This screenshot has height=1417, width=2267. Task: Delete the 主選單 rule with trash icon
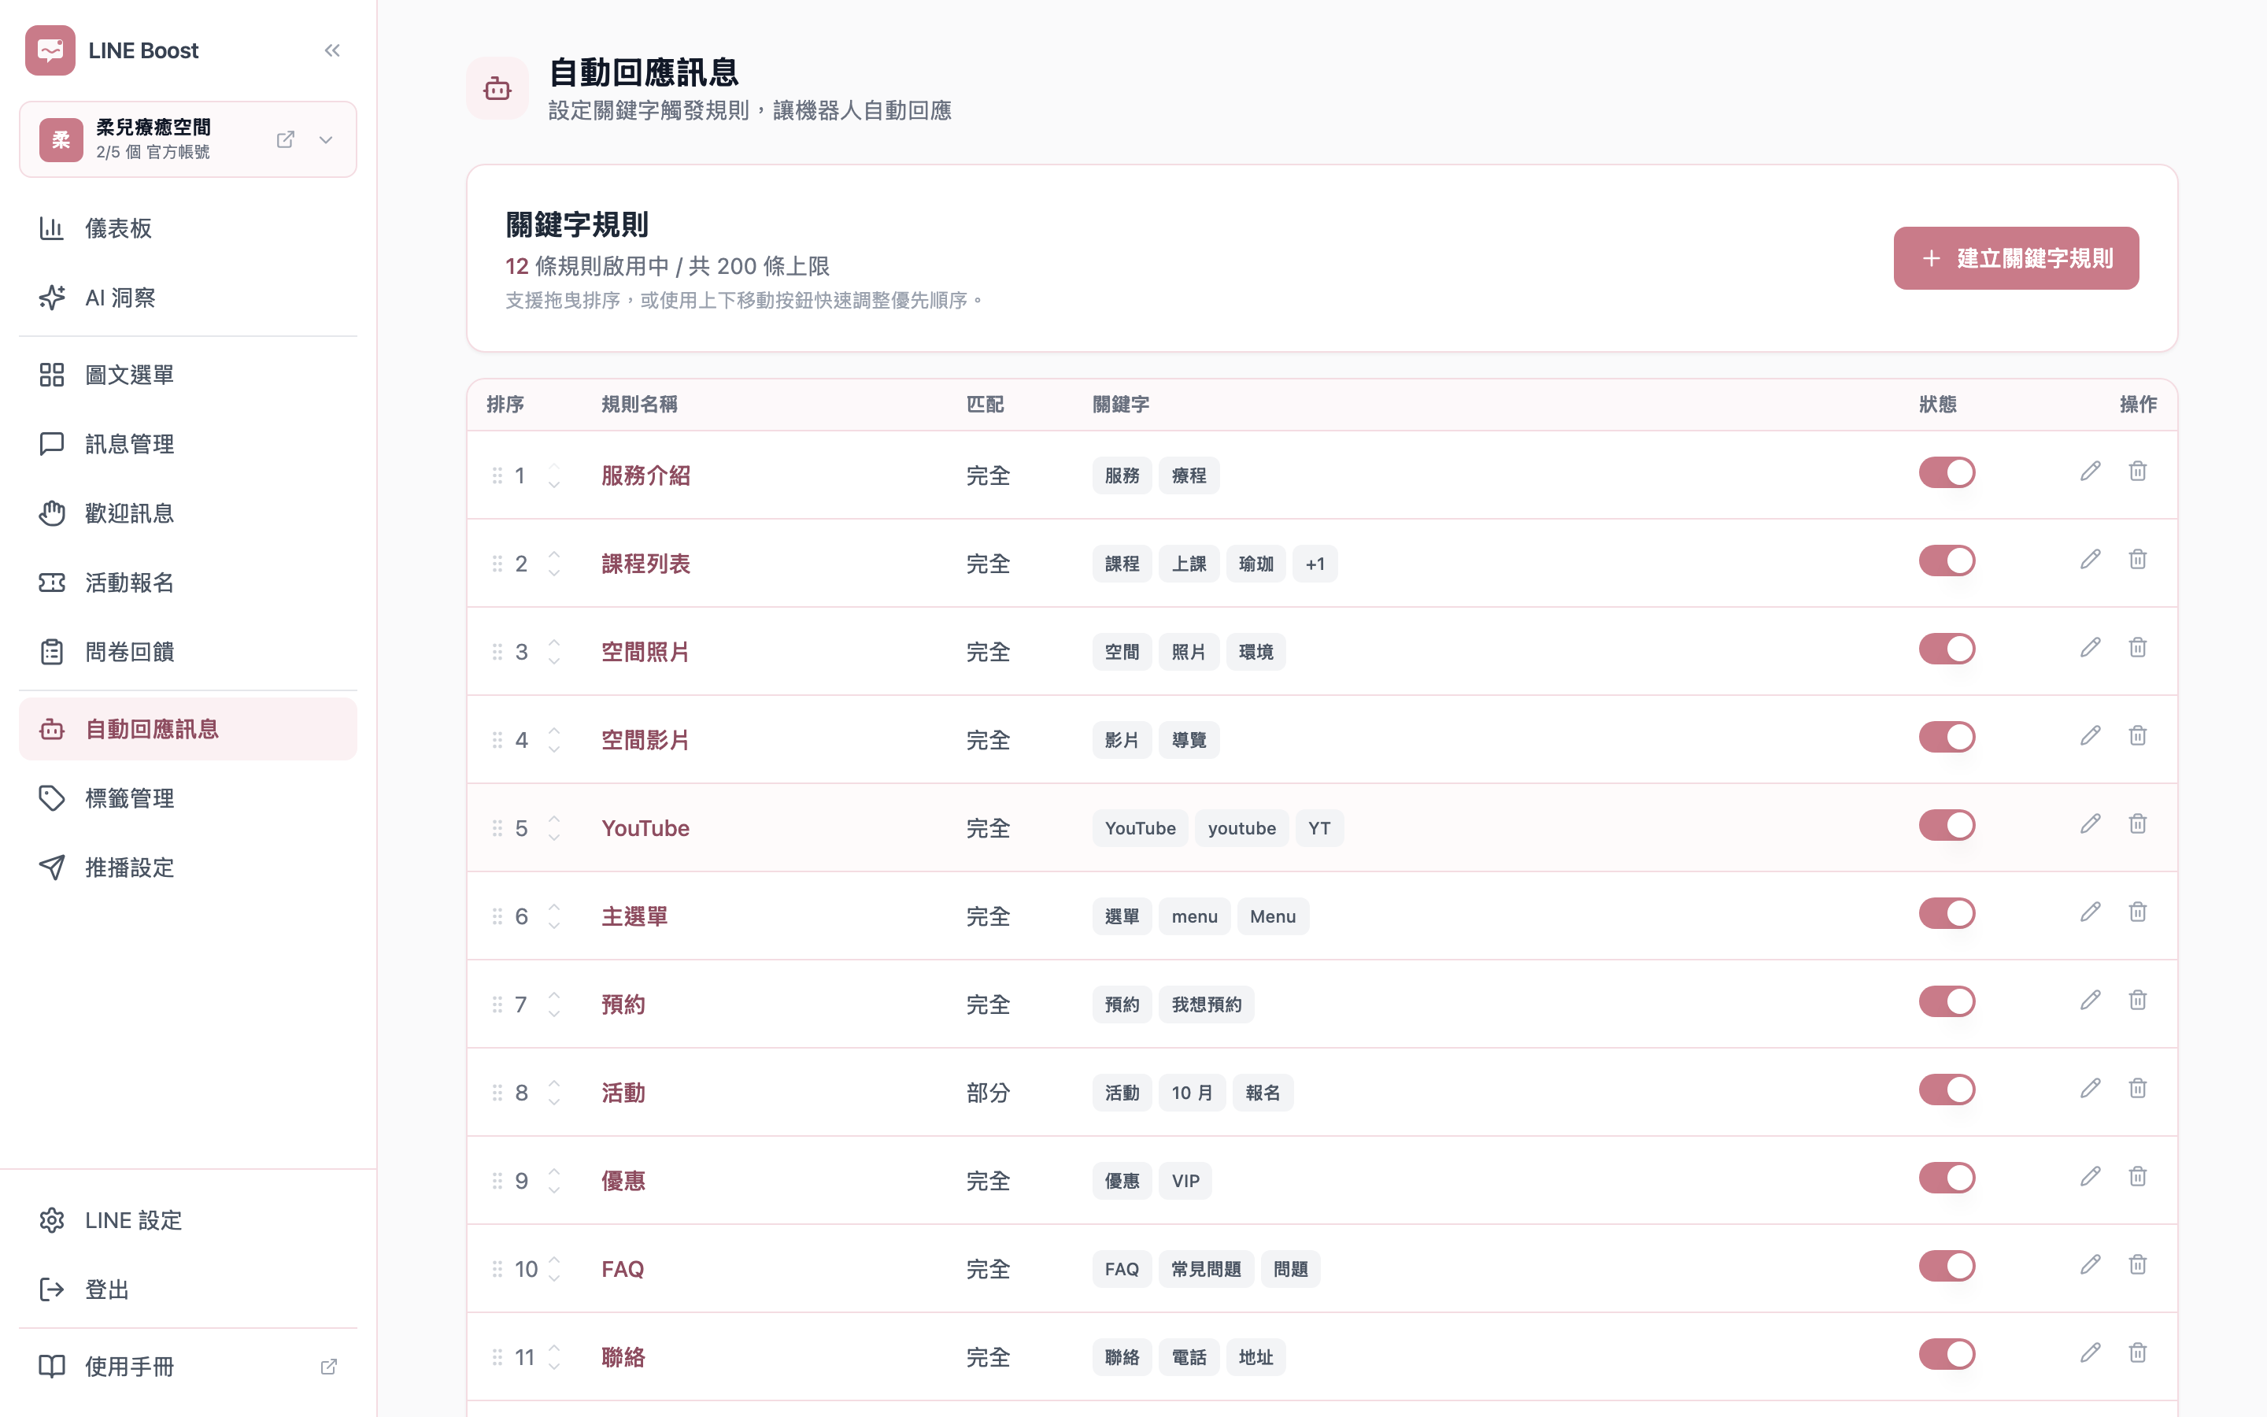[x=2138, y=912]
